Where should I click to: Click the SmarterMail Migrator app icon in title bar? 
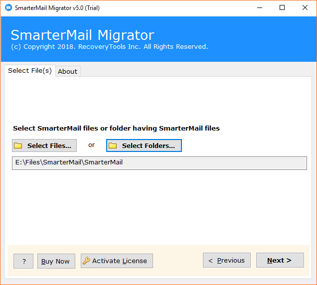point(8,7)
